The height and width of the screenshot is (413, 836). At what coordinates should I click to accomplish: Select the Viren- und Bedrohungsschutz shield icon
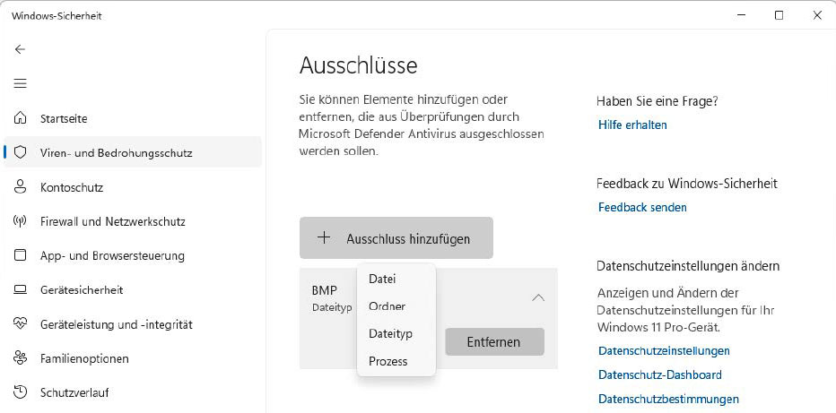point(20,153)
